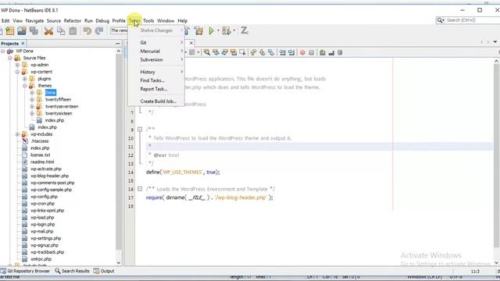Start macro recording with red circle
500x281 pixels.
pos(302,52)
